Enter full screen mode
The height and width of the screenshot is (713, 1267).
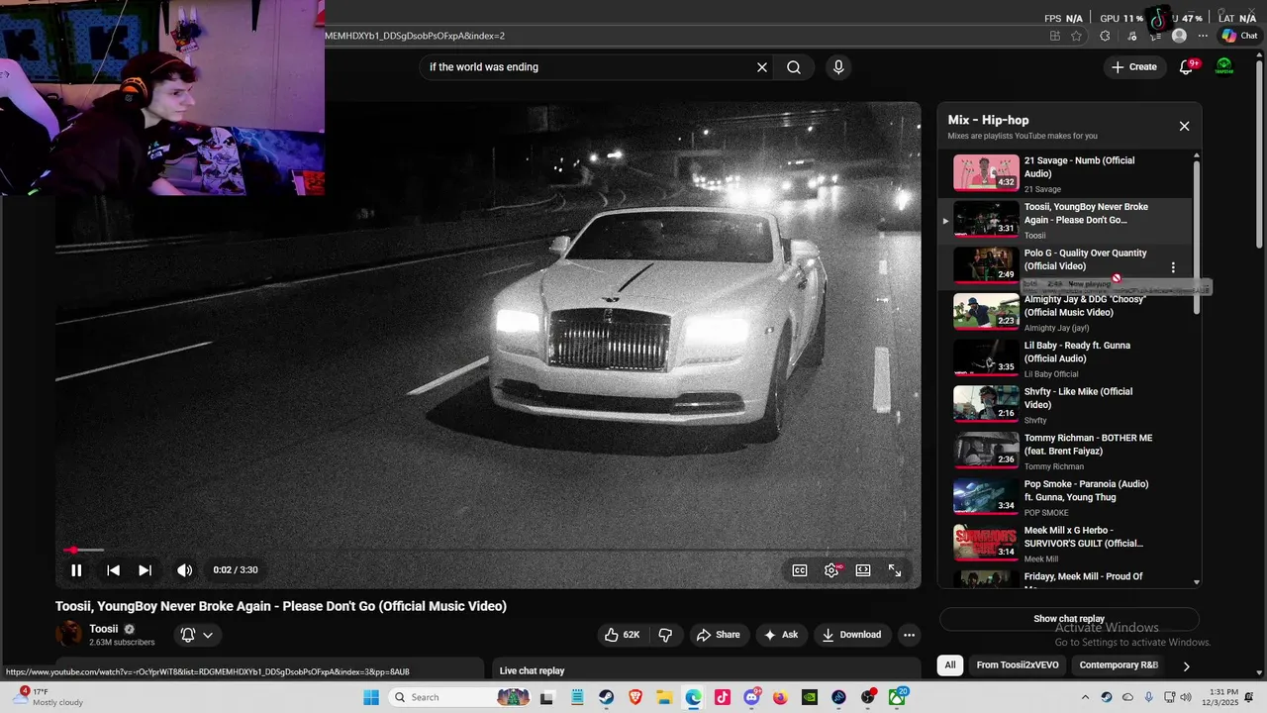tap(895, 570)
